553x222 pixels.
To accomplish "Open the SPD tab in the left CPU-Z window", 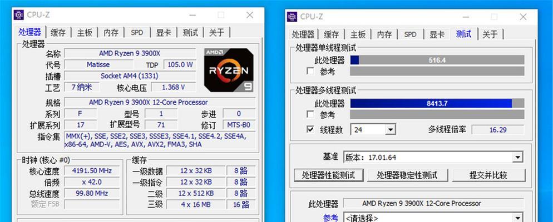I will (137, 33).
